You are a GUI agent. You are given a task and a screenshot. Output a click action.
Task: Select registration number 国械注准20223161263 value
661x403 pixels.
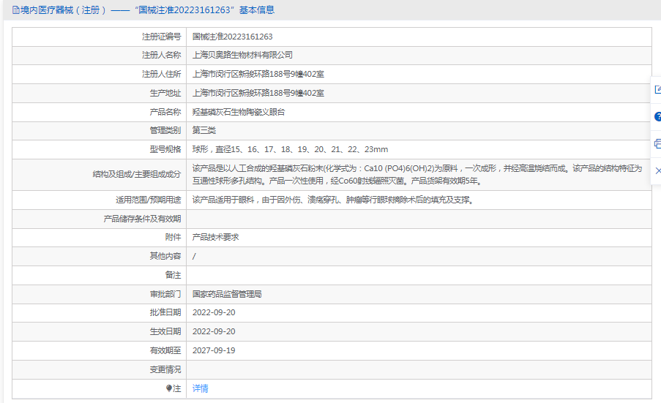click(232, 37)
